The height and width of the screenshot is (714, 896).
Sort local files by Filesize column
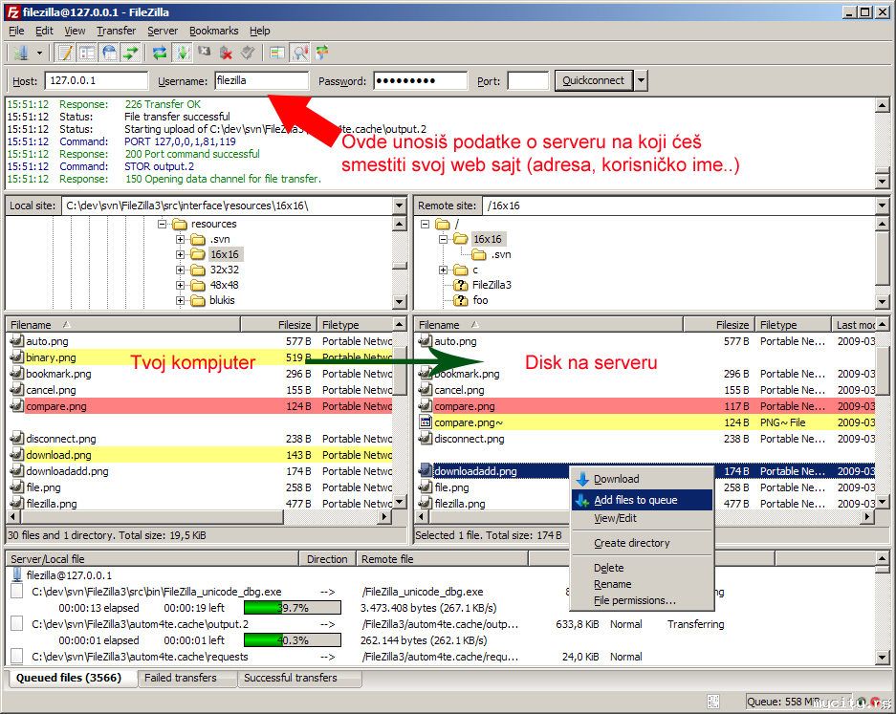click(x=278, y=325)
